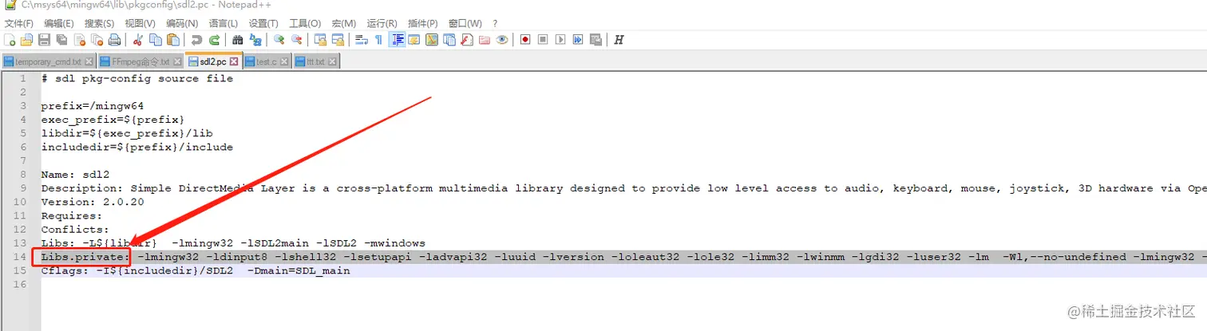Open the Function List panel icon

point(467,40)
